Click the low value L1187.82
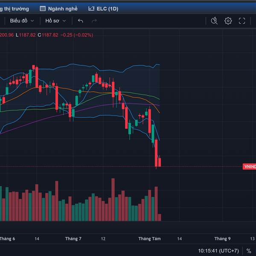256x256 pixels. tap(26, 35)
